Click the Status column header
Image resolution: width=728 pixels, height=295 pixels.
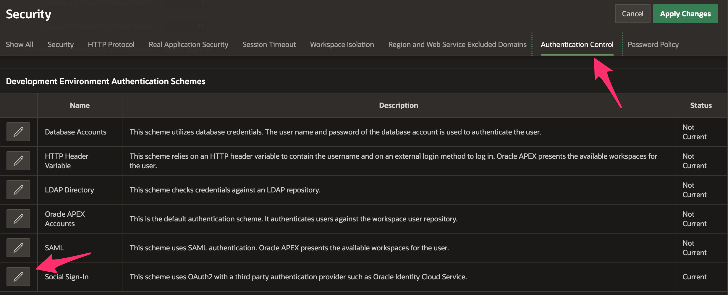[x=701, y=106]
